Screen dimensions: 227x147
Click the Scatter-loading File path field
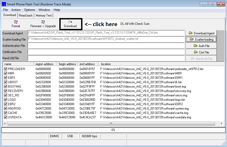click(106, 39)
